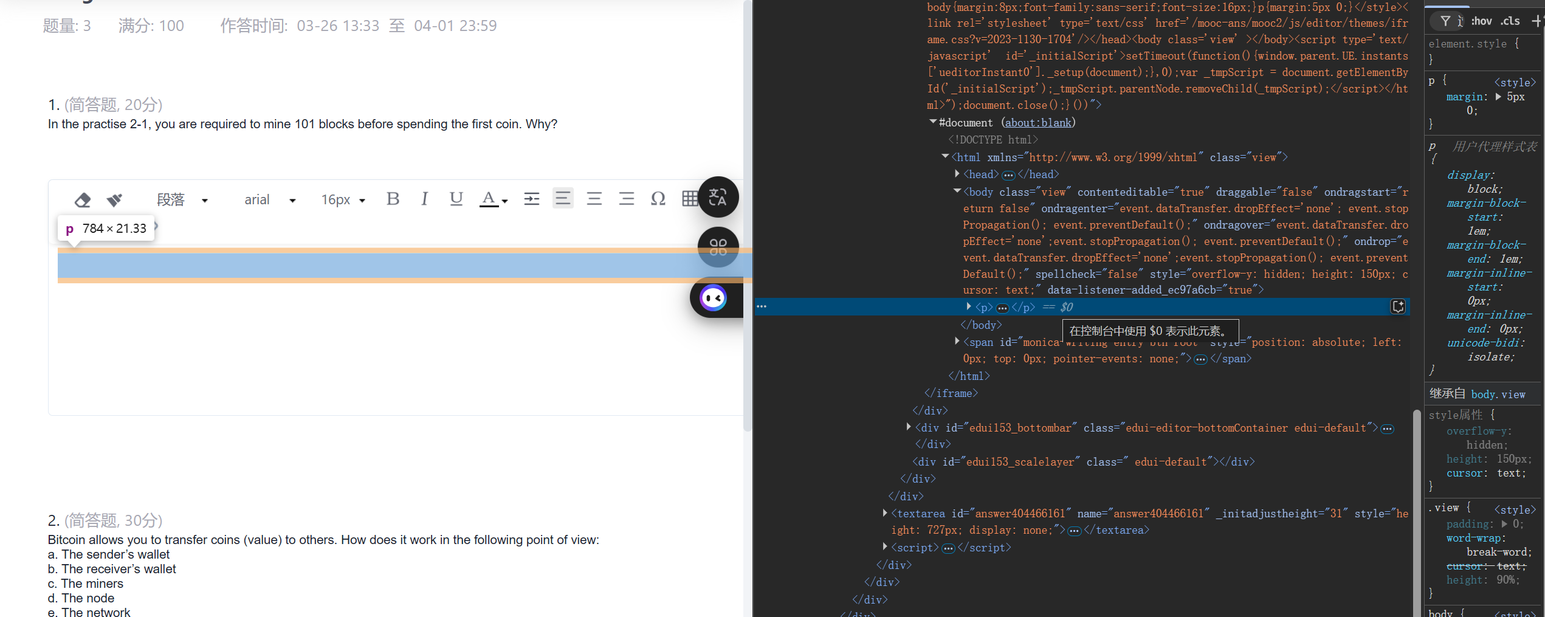
Task: Click the three-dot menu left of selected row
Action: pyautogui.click(x=762, y=306)
